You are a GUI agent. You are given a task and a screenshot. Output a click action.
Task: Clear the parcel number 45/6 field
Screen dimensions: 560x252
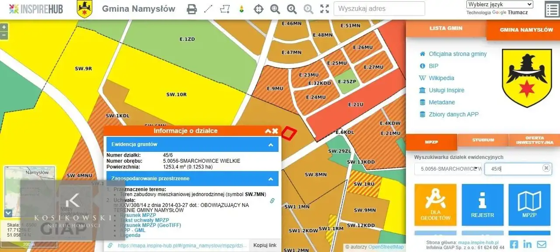tap(546, 168)
